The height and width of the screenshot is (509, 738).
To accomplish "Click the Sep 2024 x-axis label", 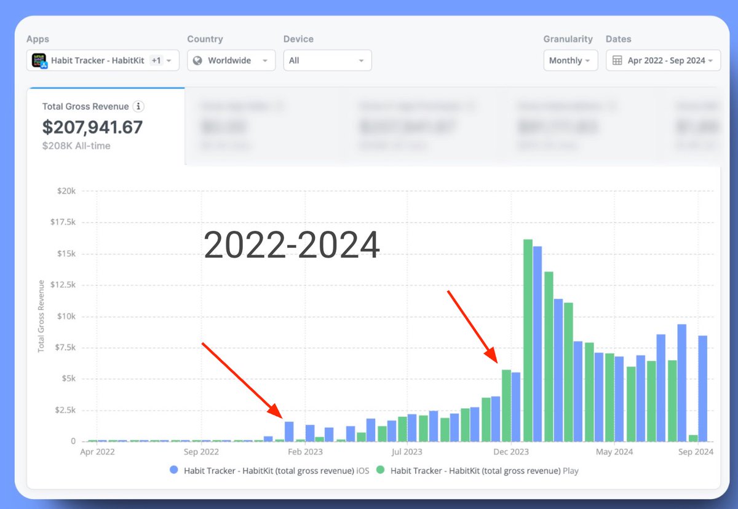I will 696,452.
